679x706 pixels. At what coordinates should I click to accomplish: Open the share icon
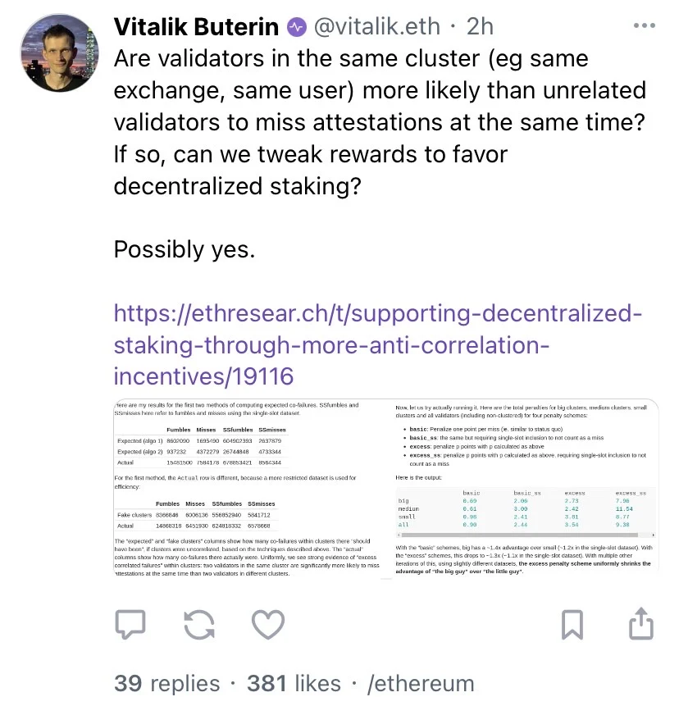642,624
